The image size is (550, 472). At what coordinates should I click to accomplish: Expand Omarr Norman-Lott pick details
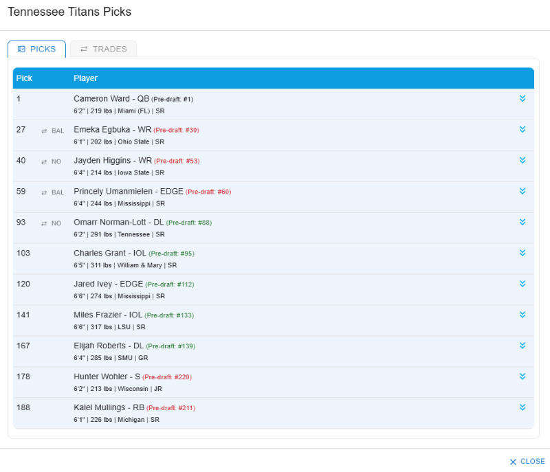pyautogui.click(x=522, y=222)
